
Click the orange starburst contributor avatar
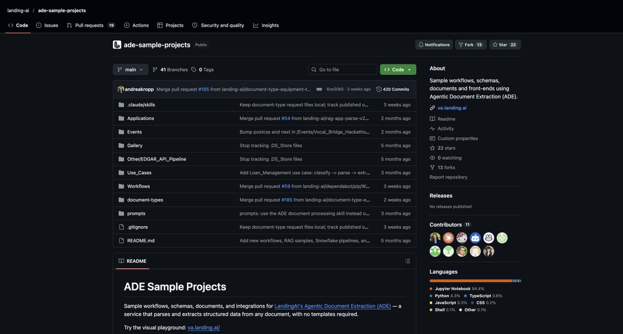(448, 238)
